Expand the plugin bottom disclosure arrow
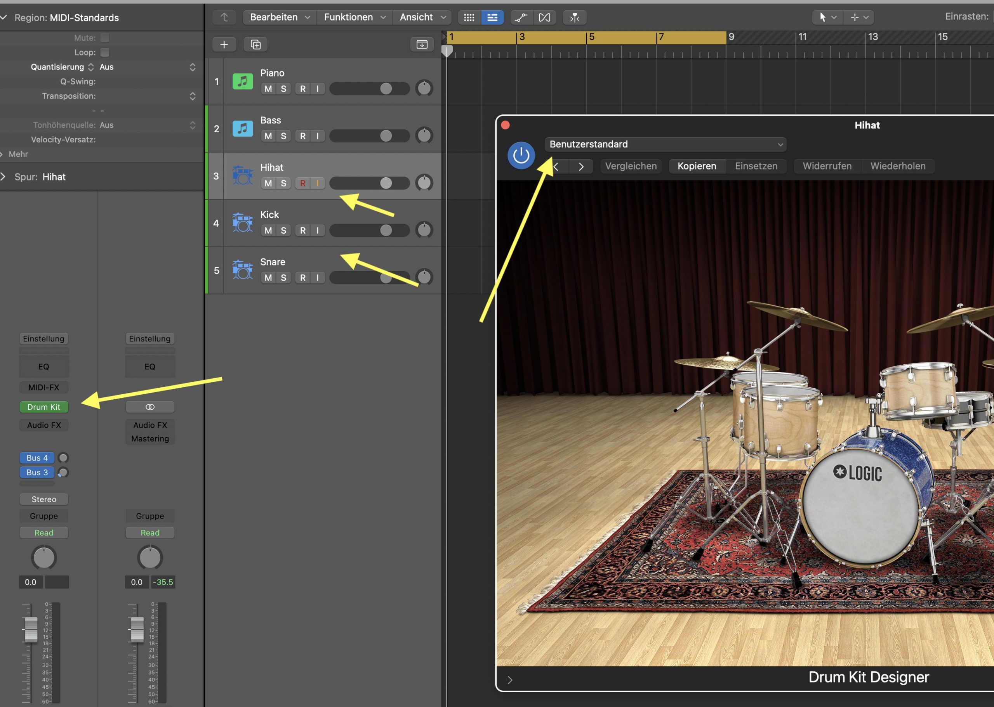 (510, 679)
